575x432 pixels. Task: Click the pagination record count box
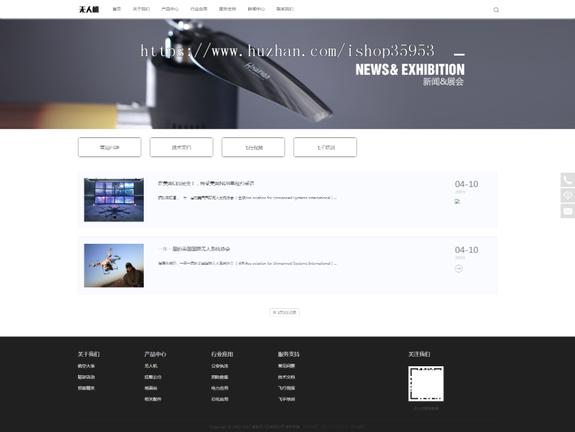coord(284,313)
